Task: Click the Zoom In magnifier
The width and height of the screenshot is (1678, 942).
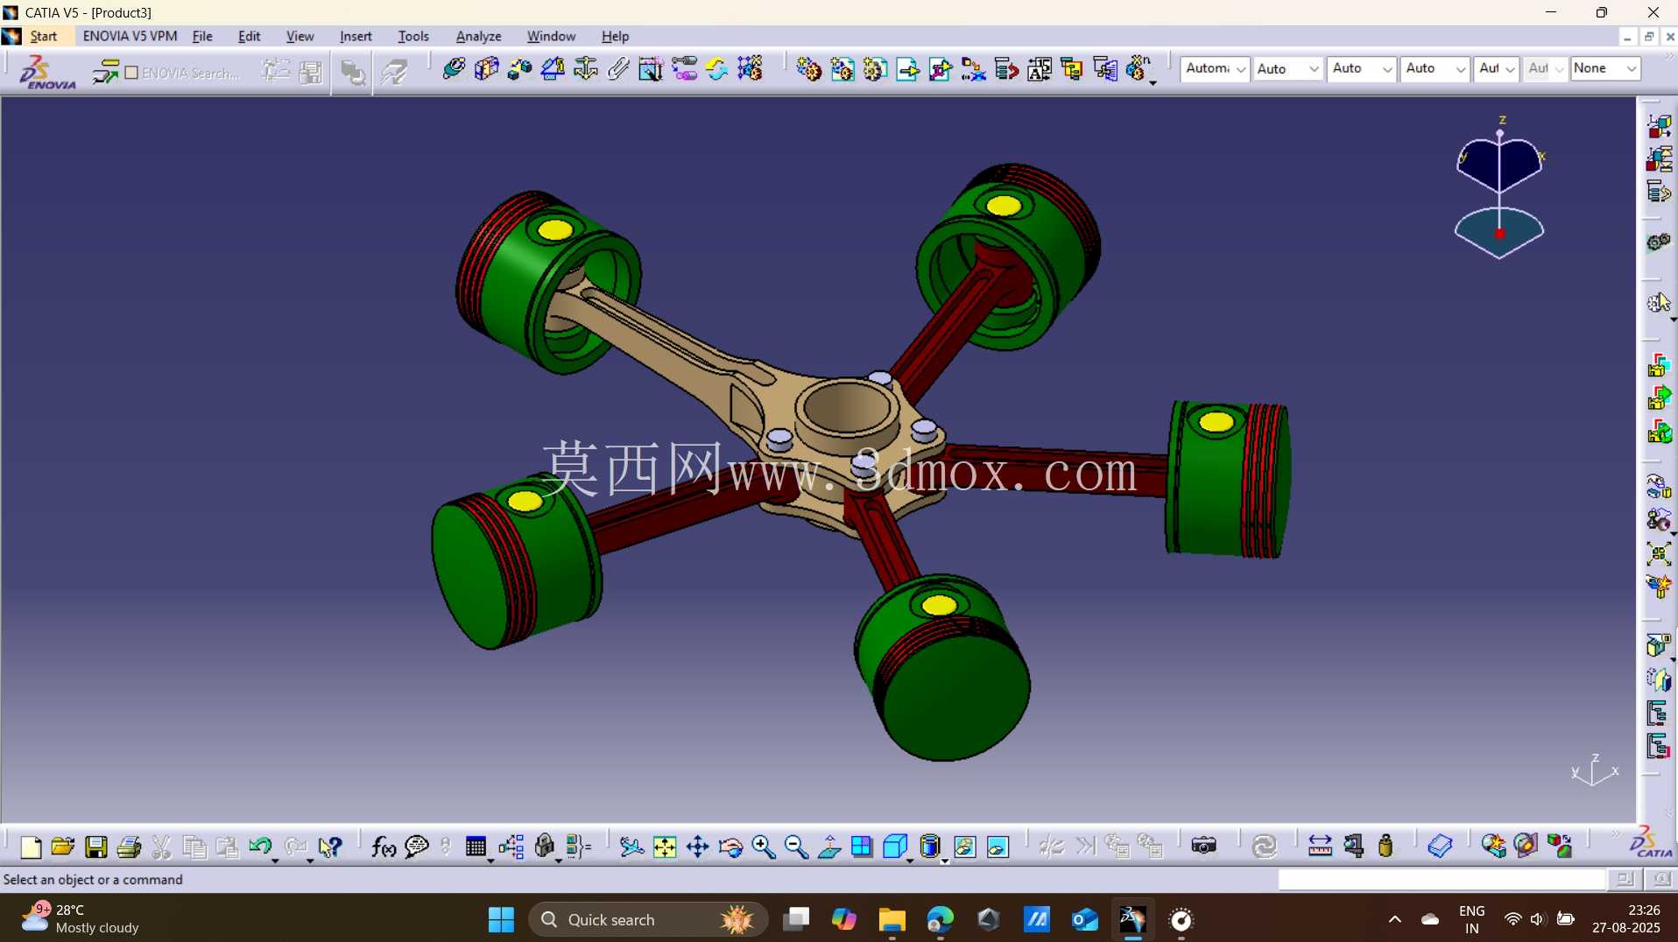Action: point(764,847)
